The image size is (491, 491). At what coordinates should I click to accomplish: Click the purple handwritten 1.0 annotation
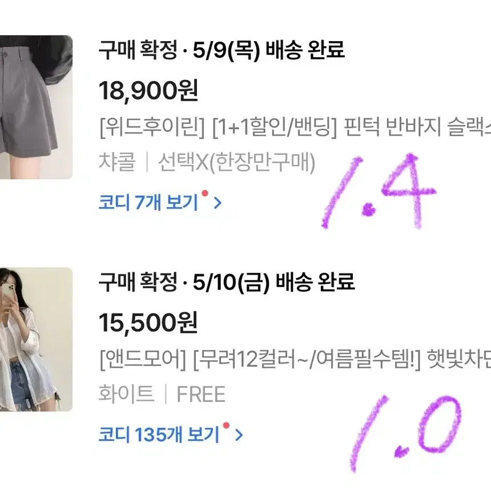(406, 434)
